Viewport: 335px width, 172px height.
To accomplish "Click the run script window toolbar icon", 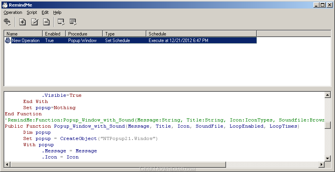I will pos(61,22).
